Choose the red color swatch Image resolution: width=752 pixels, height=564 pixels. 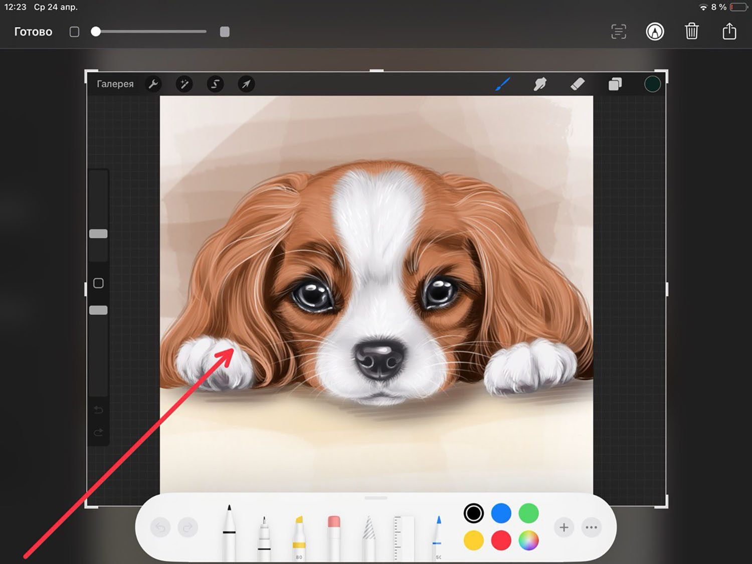click(x=501, y=540)
